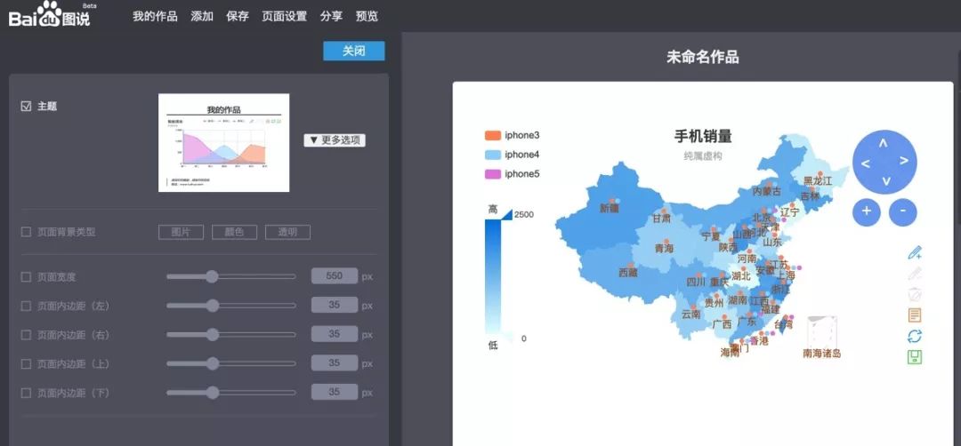Click the 纯属虚构 subtitle text
The width and height of the screenshot is (961, 446).
pyautogui.click(x=703, y=156)
